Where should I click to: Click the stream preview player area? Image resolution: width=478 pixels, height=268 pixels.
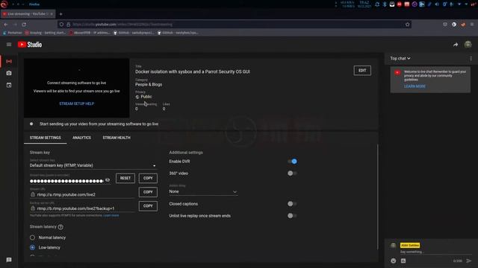point(76,88)
